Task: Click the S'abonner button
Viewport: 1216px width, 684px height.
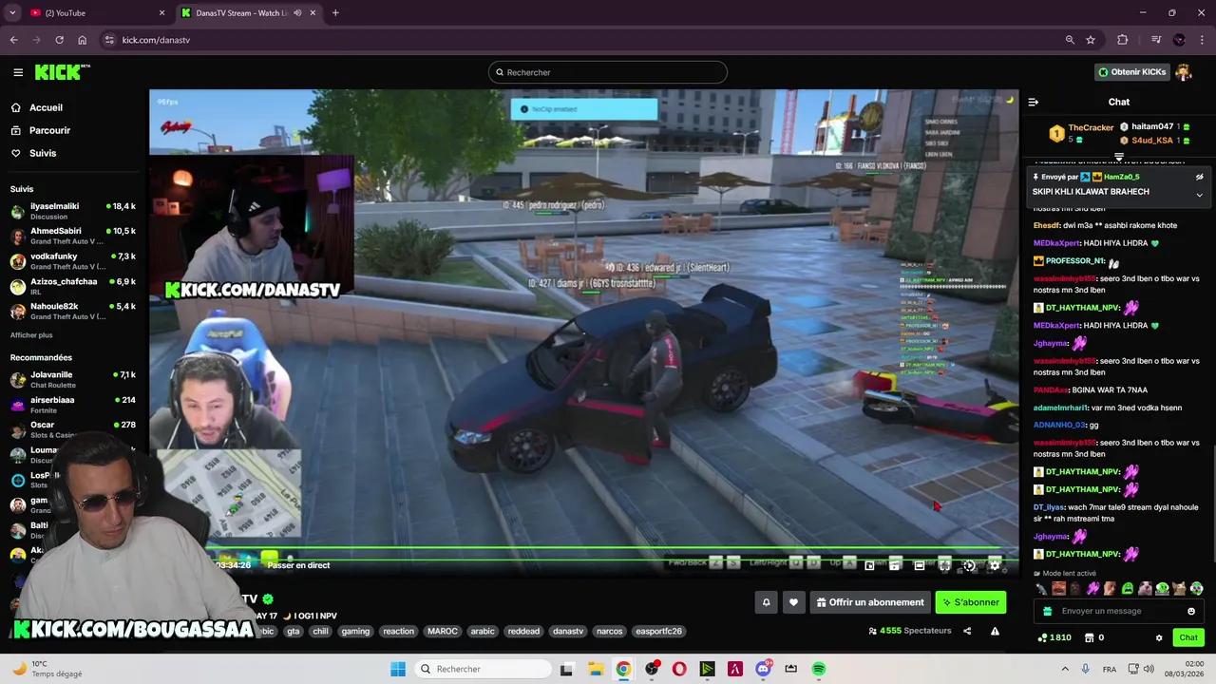Action: tap(970, 602)
